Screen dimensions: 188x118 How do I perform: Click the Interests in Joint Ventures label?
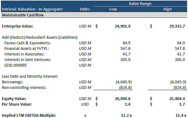tap(28, 59)
